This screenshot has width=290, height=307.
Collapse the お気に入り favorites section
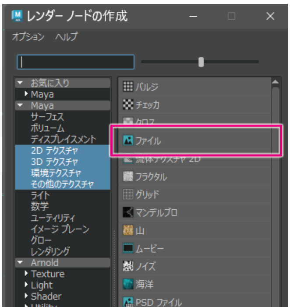[20, 83]
